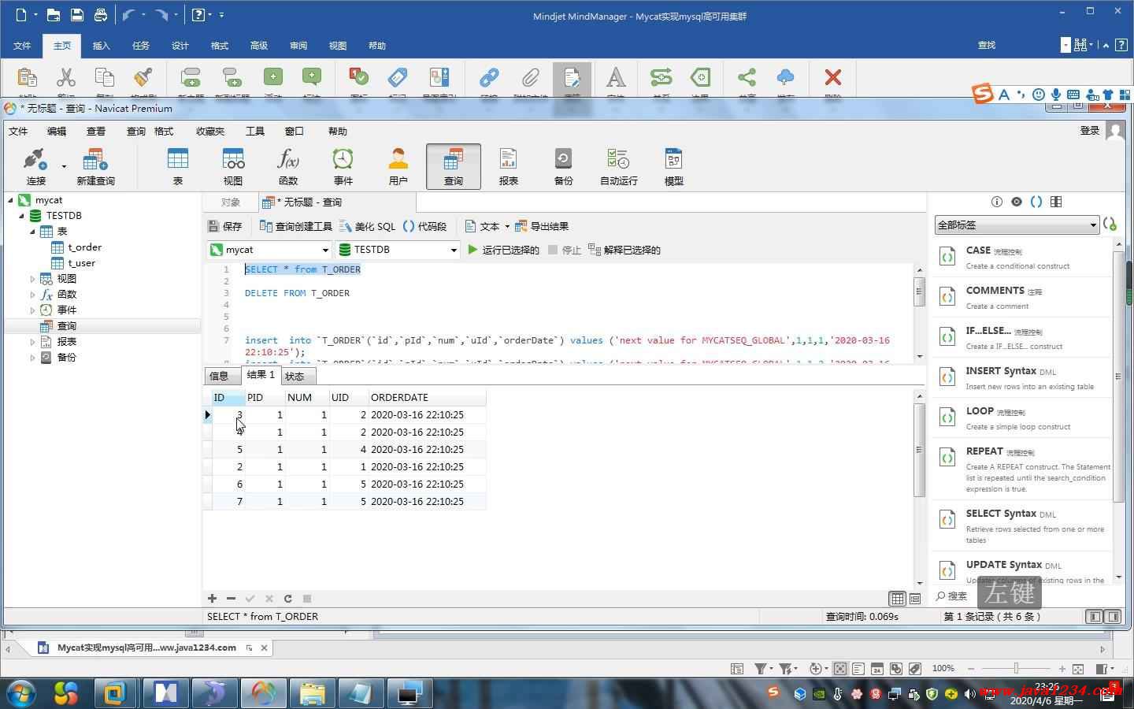Open the User (用户) toolbar icon
Viewport: 1134px width, 709px height.
point(398,167)
